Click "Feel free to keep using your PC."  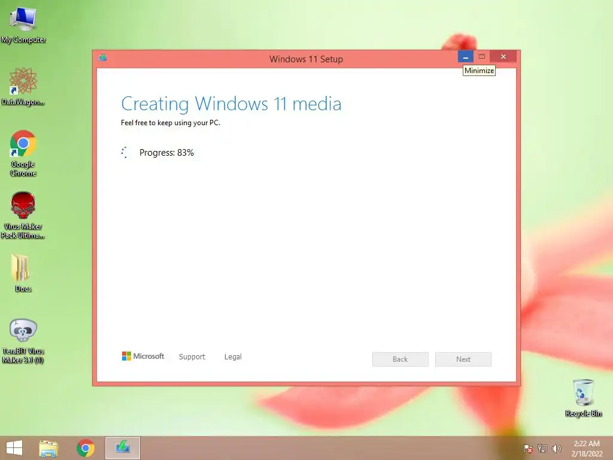point(171,123)
